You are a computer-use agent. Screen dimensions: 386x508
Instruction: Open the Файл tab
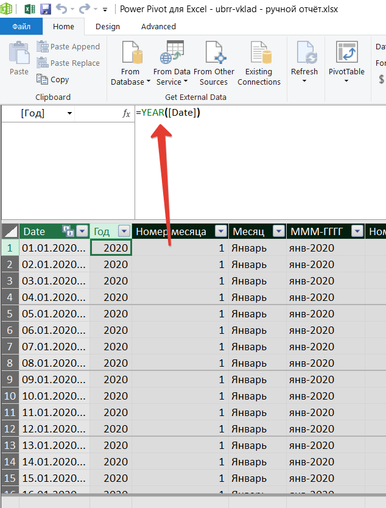pyautogui.click(x=21, y=26)
